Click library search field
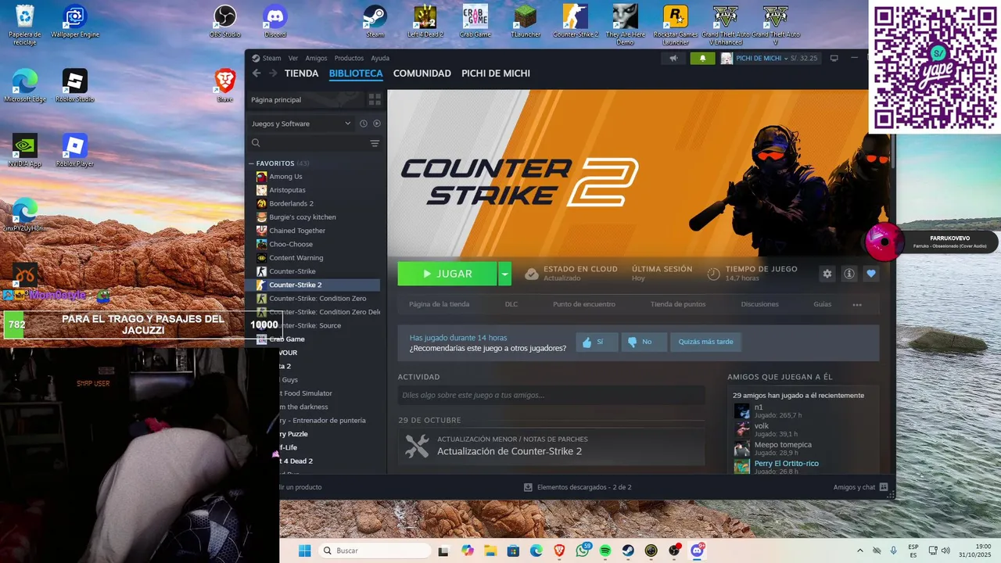This screenshot has height=563, width=1001. click(x=307, y=143)
